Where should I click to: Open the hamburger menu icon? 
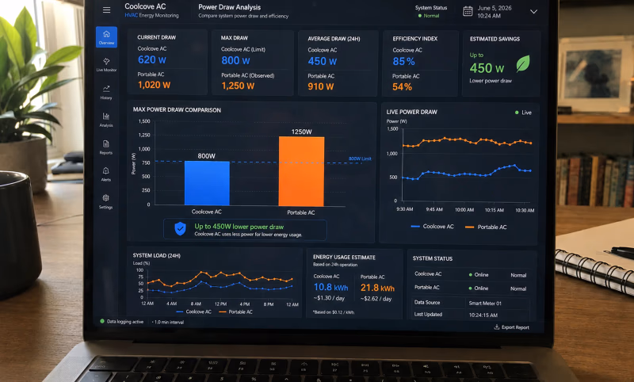coord(106,10)
